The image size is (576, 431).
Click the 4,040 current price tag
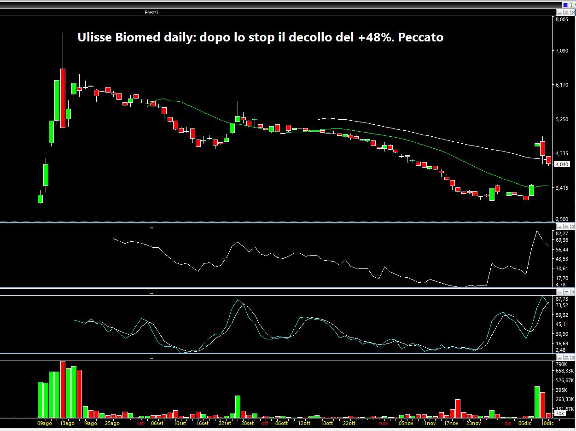tap(562, 164)
